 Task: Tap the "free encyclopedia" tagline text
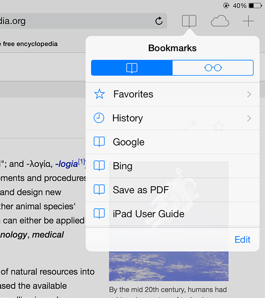pyautogui.click(x=30, y=44)
